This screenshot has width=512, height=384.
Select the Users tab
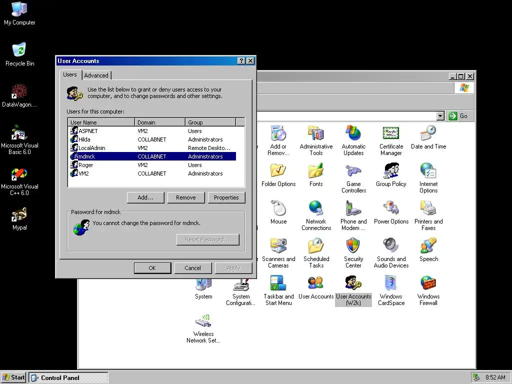tap(70, 74)
